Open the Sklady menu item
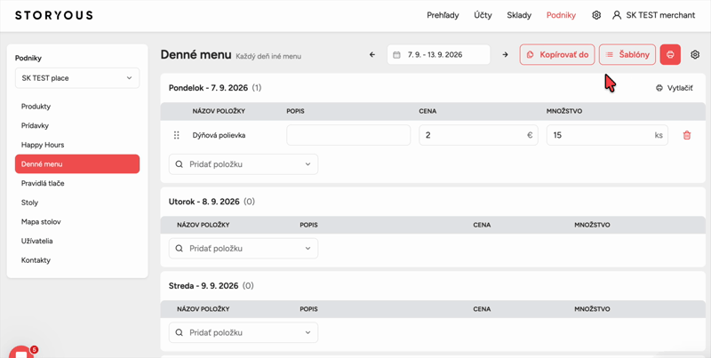This screenshot has height=358, width=711. [519, 15]
